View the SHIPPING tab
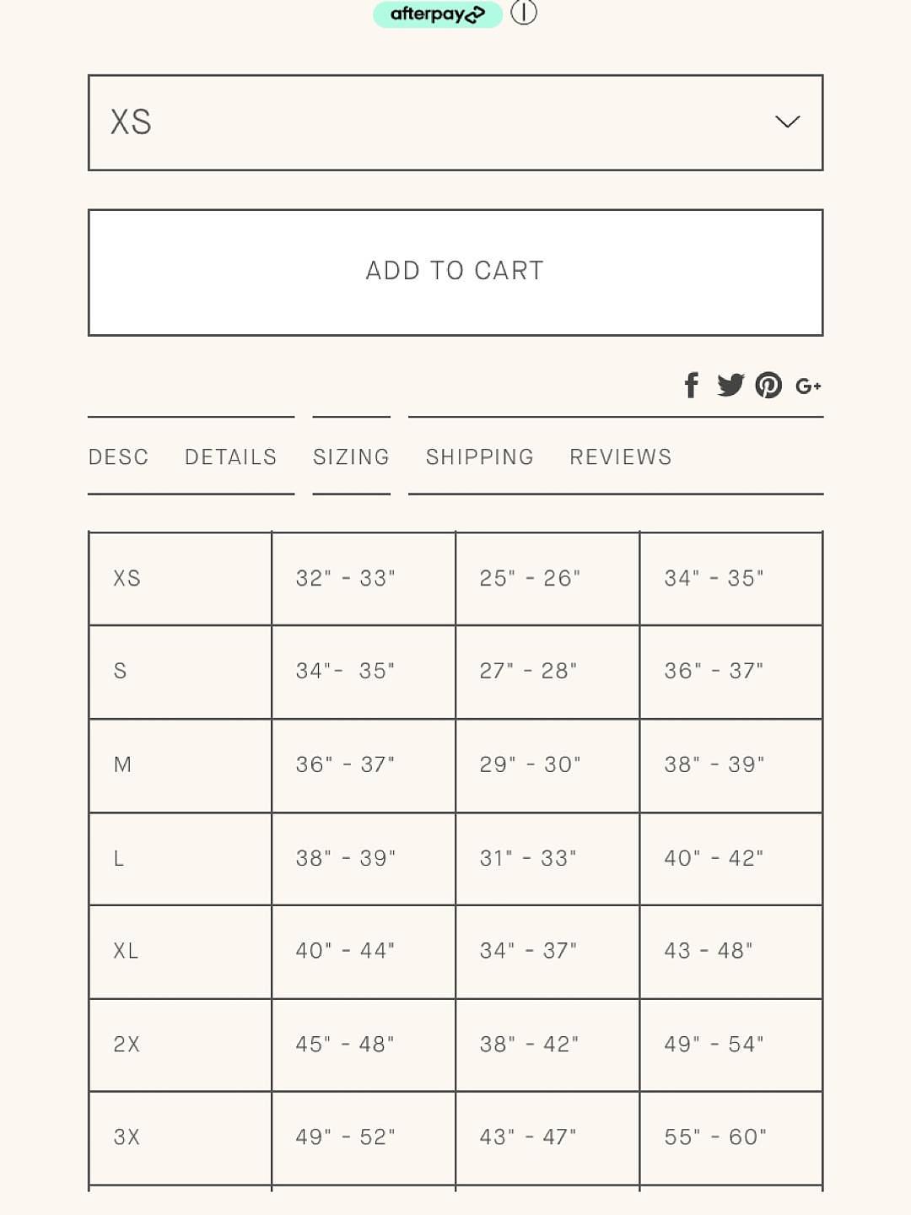The width and height of the screenshot is (911, 1215). [x=479, y=456]
